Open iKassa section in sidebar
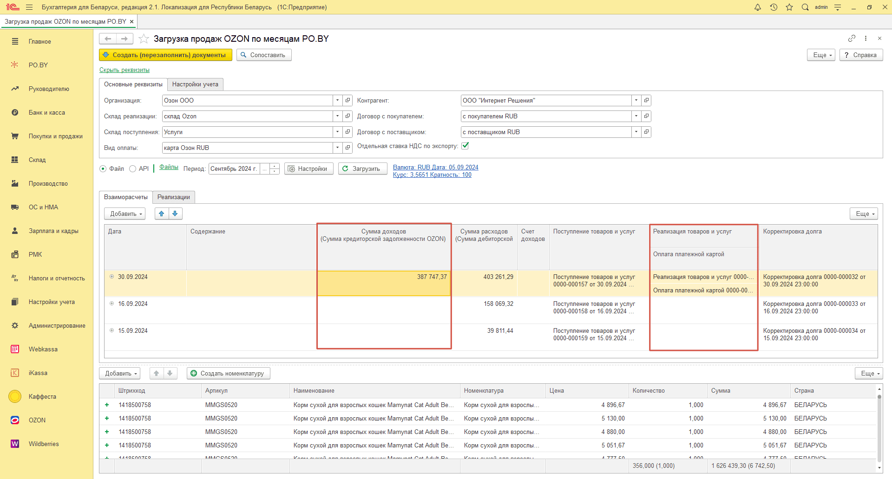 point(38,373)
